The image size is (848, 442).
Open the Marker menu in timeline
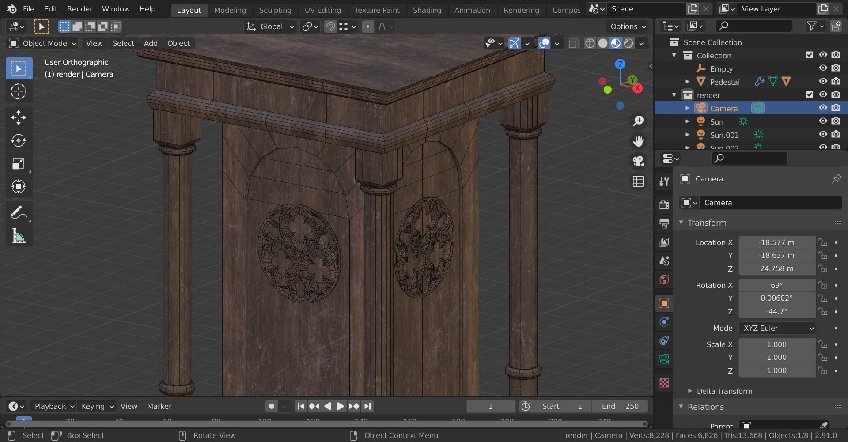coord(159,406)
